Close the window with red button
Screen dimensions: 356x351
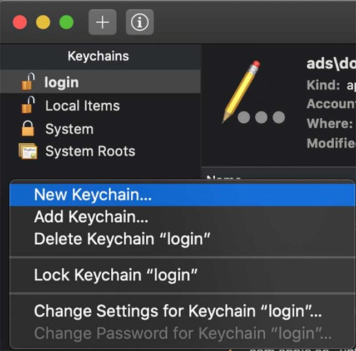(x=20, y=22)
